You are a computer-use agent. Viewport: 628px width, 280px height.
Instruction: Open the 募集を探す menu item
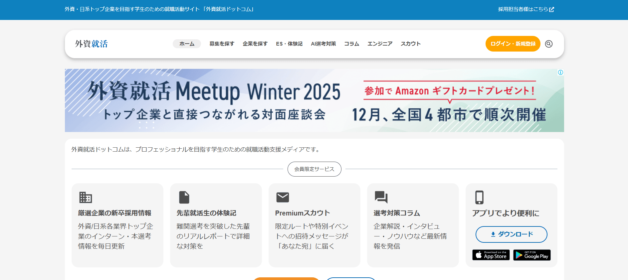[222, 44]
